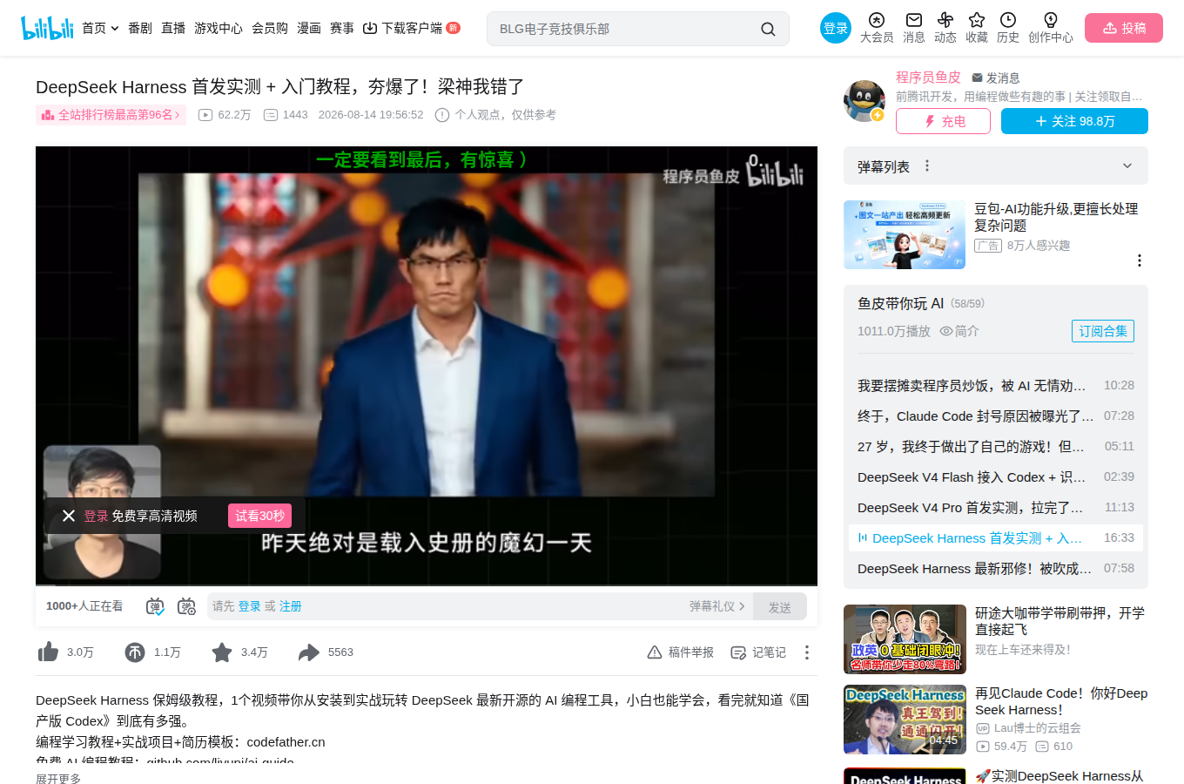Go to 赛事 nav item

(x=342, y=28)
